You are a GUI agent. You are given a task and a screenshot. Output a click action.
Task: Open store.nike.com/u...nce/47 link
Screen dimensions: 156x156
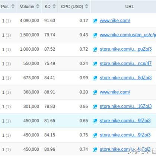[125, 64]
